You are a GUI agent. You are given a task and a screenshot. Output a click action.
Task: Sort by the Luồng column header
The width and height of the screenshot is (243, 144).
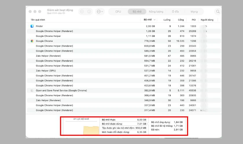coord(167,20)
